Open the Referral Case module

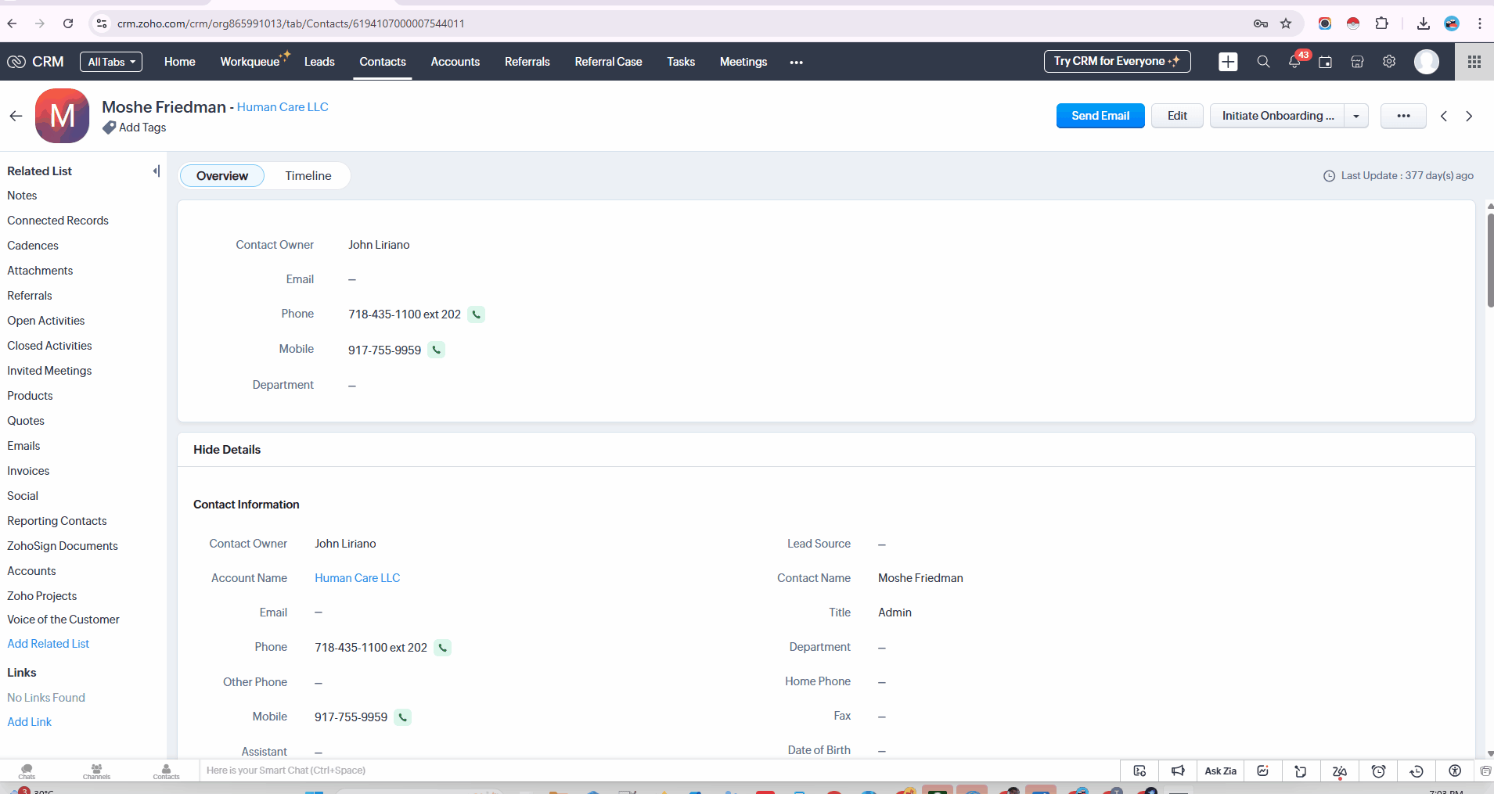click(608, 62)
